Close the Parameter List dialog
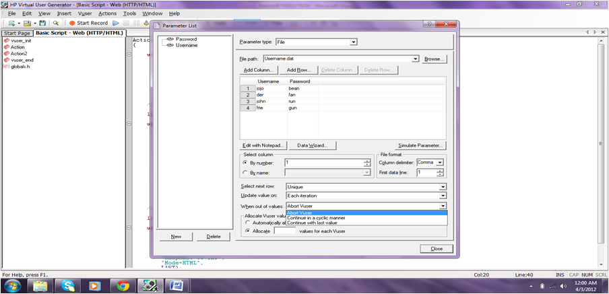The width and height of the screenshot is (609, 294). [437, 249]
